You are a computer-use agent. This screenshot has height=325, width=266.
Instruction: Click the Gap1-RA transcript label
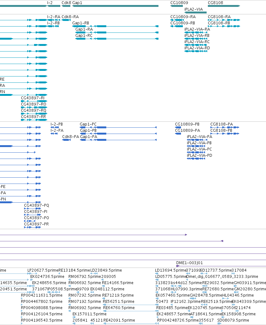tap(84, 29)
